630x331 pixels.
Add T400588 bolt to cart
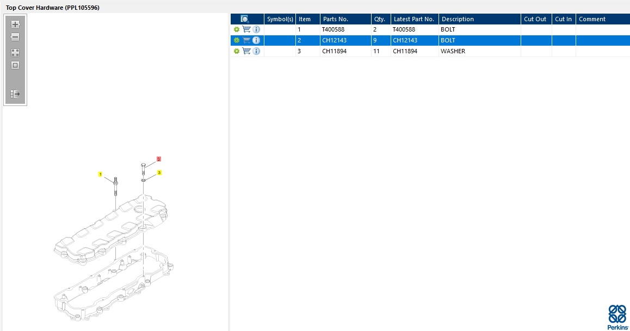(246, 29)
